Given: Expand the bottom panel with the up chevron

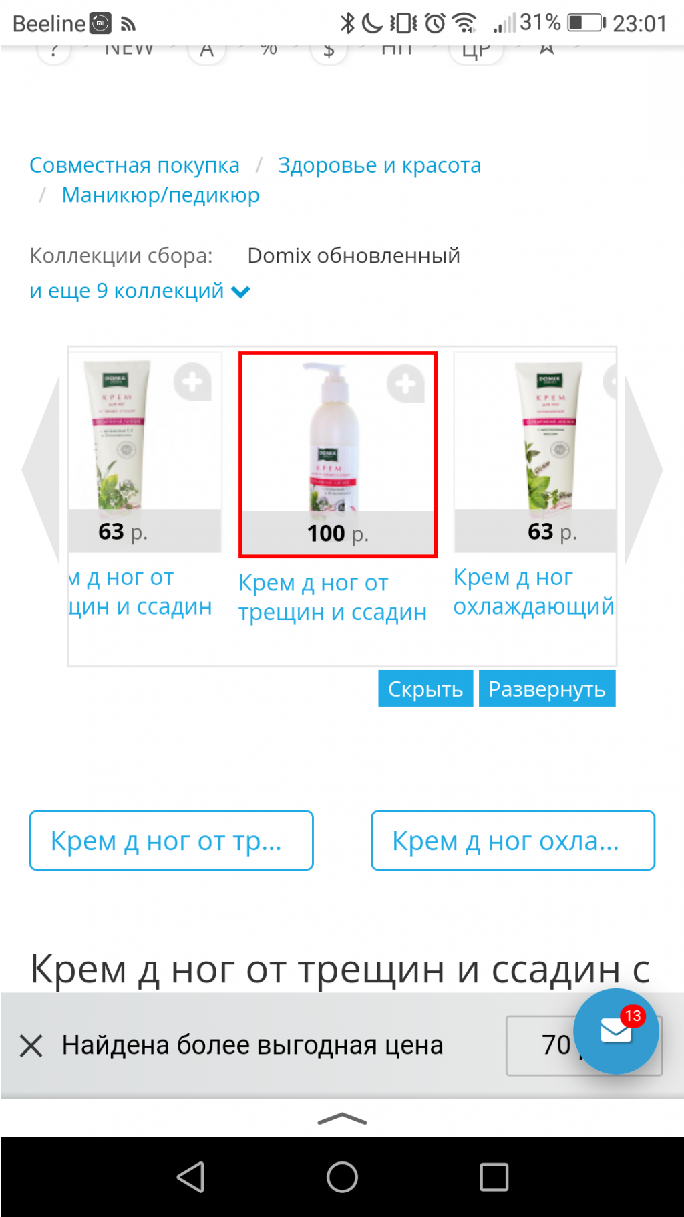Looking at the screenshot, I should tap(342, 1119).
